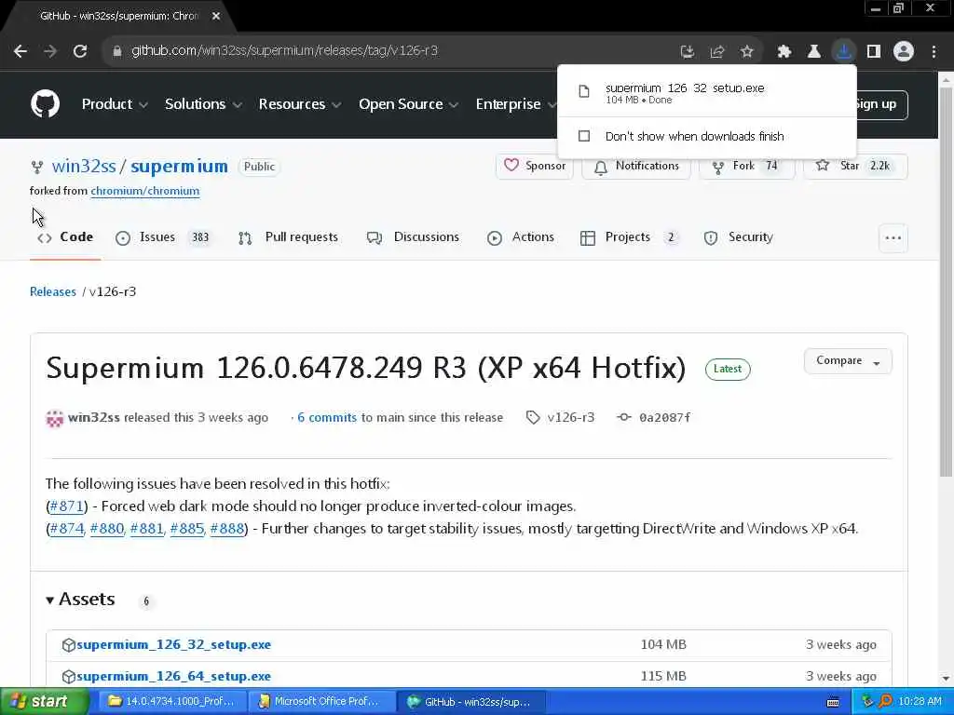
Task: Open the supermium repository link
Action: tap(179, 167)
